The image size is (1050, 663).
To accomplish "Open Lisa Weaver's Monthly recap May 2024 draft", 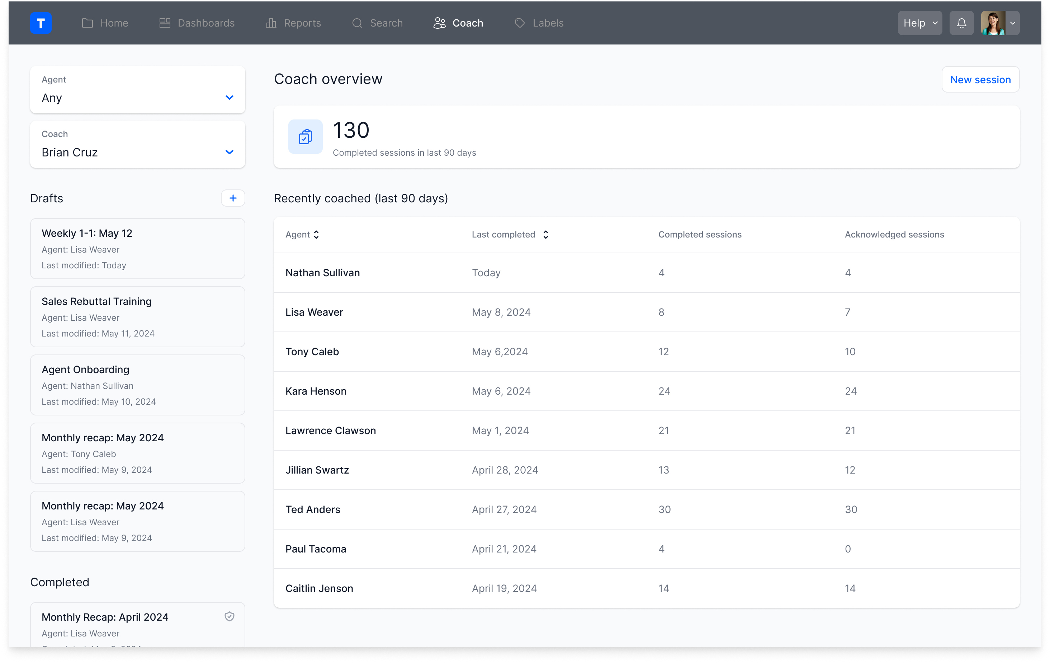I will (138, 521).
